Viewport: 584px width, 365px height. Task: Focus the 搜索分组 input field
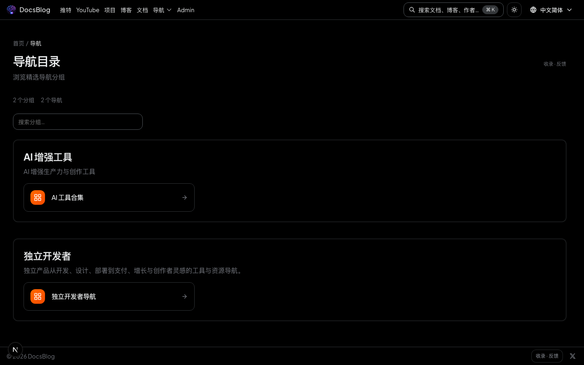coord(78,122)
